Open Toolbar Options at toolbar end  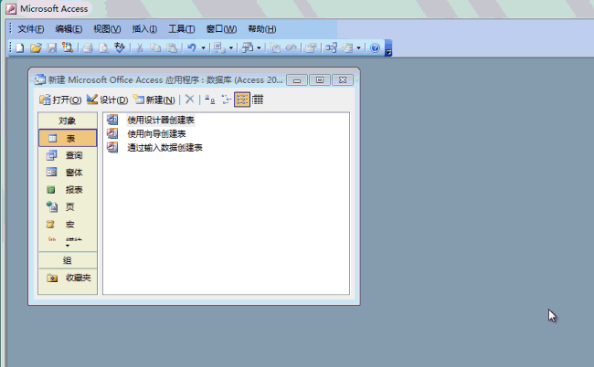(x=388, y=48)
